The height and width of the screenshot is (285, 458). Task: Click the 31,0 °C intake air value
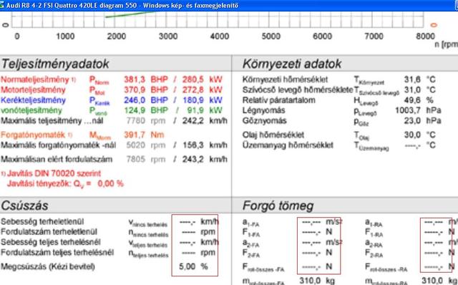tap(420, 90)
